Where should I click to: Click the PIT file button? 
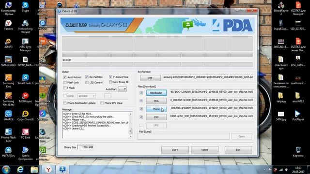click(x=150, y=78)
